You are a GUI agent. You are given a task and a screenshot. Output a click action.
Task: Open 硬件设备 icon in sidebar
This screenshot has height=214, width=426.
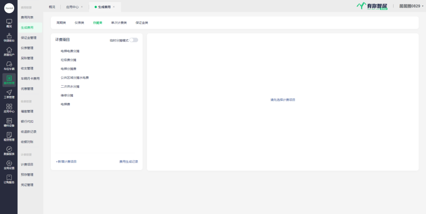[x=9, y=122]
